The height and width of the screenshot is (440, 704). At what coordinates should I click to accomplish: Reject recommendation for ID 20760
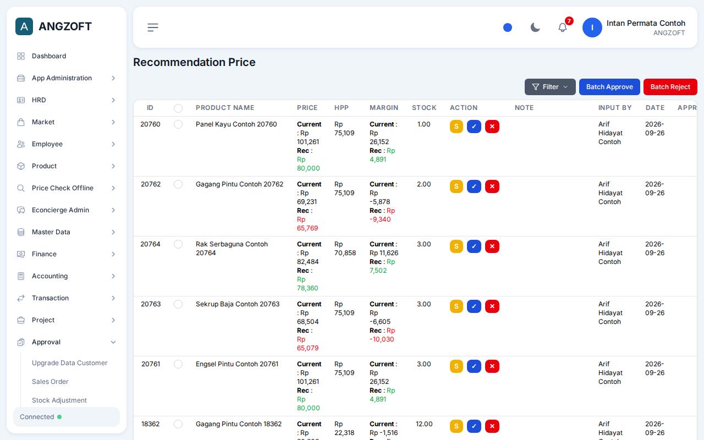click(492, 127)
